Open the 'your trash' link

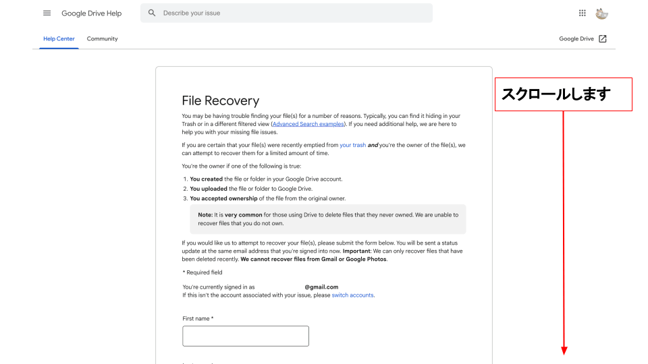[352, 145]
